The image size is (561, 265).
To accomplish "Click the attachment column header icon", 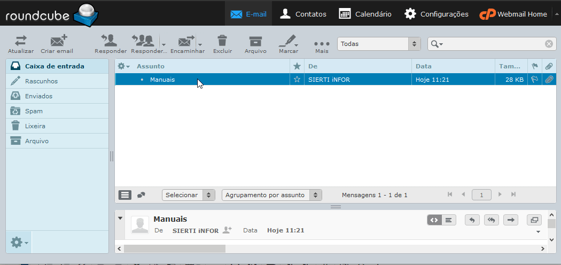I will point(549,66).
